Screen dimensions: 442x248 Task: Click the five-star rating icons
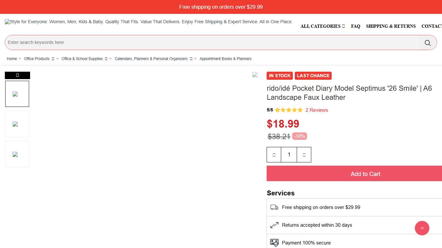tap(289, 110)
